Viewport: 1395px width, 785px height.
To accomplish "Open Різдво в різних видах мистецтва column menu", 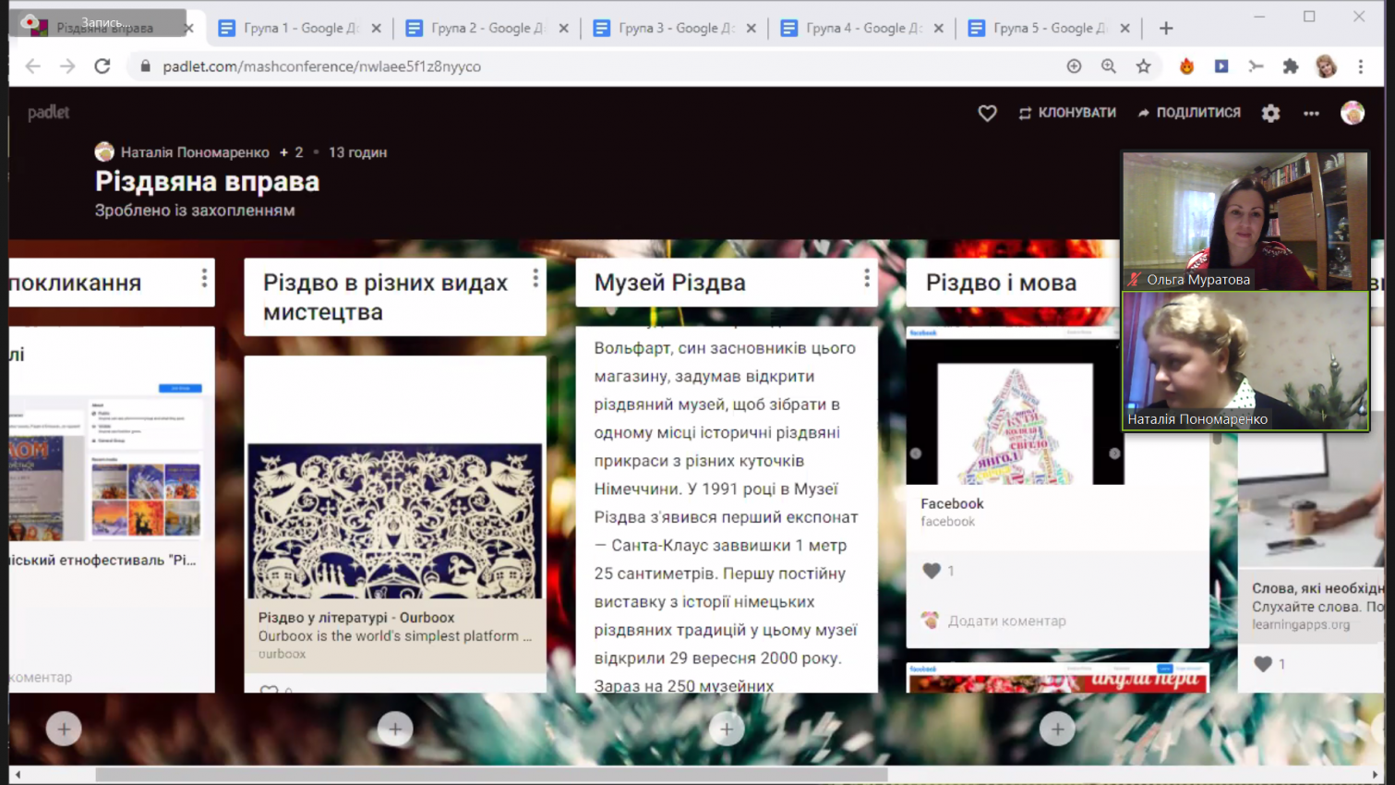I will click(535, 279).
